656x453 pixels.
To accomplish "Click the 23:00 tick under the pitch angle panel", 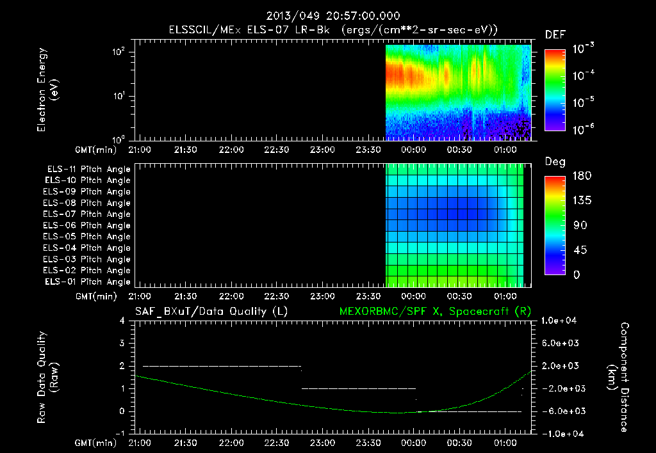I will 322,297.
